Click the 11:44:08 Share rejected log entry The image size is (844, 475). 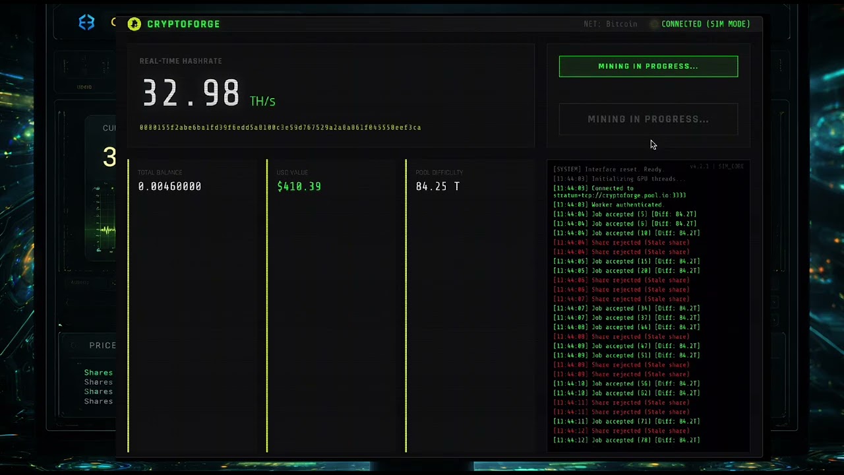point(621,336)
